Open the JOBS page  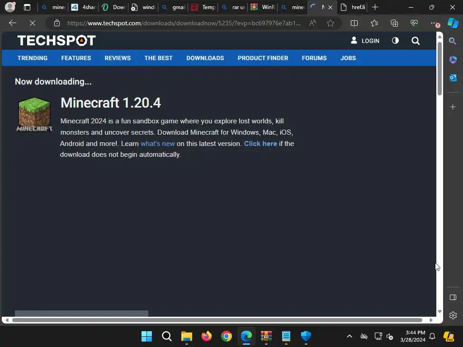348,58
